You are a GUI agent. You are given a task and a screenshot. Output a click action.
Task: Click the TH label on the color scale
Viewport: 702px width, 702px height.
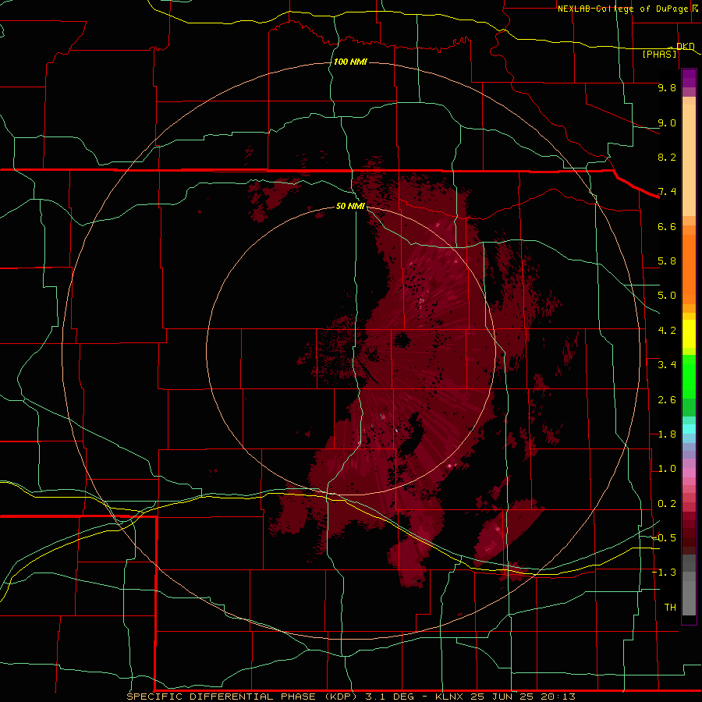click(670, 607)
